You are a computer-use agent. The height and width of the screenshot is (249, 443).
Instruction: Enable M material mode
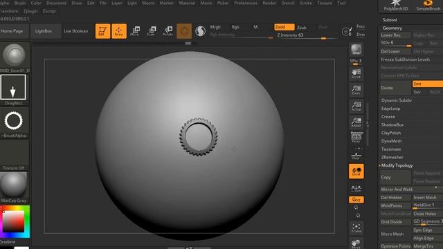pos(255,27)
